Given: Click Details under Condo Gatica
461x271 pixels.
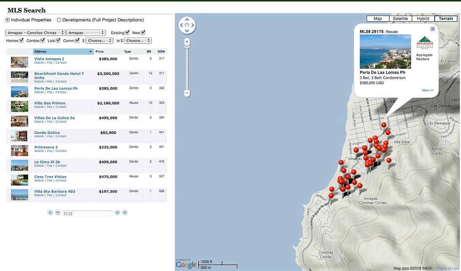Looking at the screenshot, I should coord(39,137).
